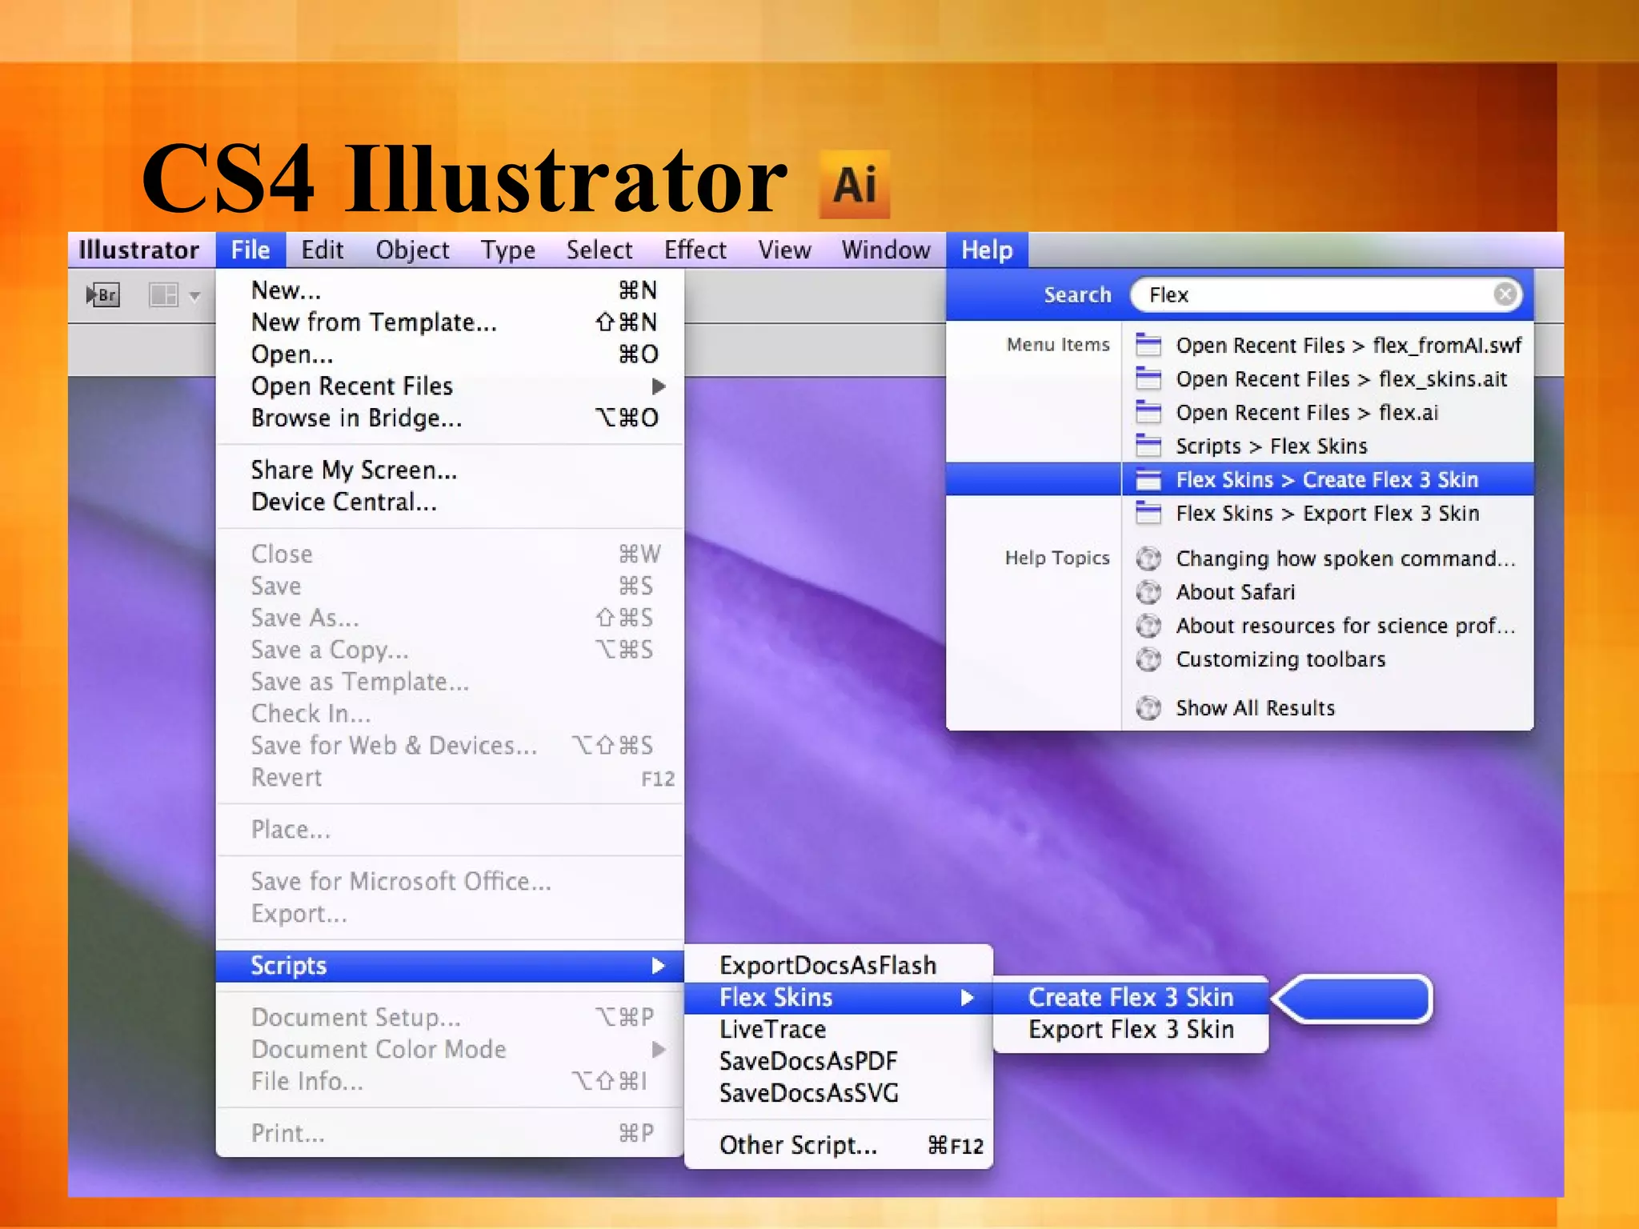Viewport: 1639px width, 1229px height.
Task: Select Device Central...
Action: (450, 502)
